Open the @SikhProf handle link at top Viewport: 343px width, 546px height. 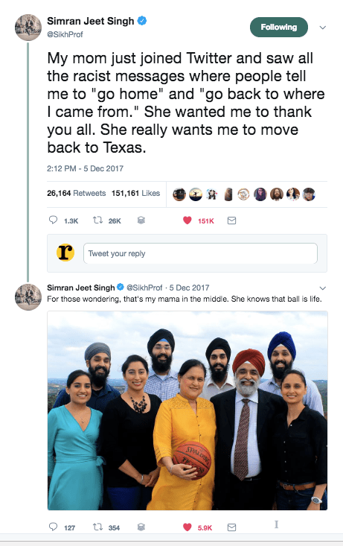pos(65,34)
